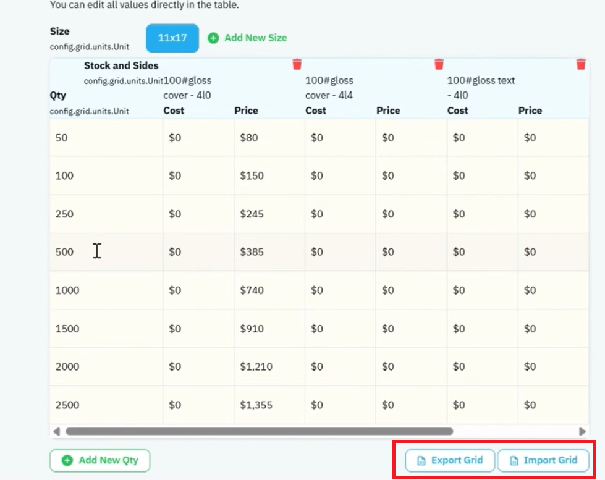This screenshot has width=605, height=480.
Task: Edit first Cost cell in the 50 row
Action: click(x=198, y=138)
